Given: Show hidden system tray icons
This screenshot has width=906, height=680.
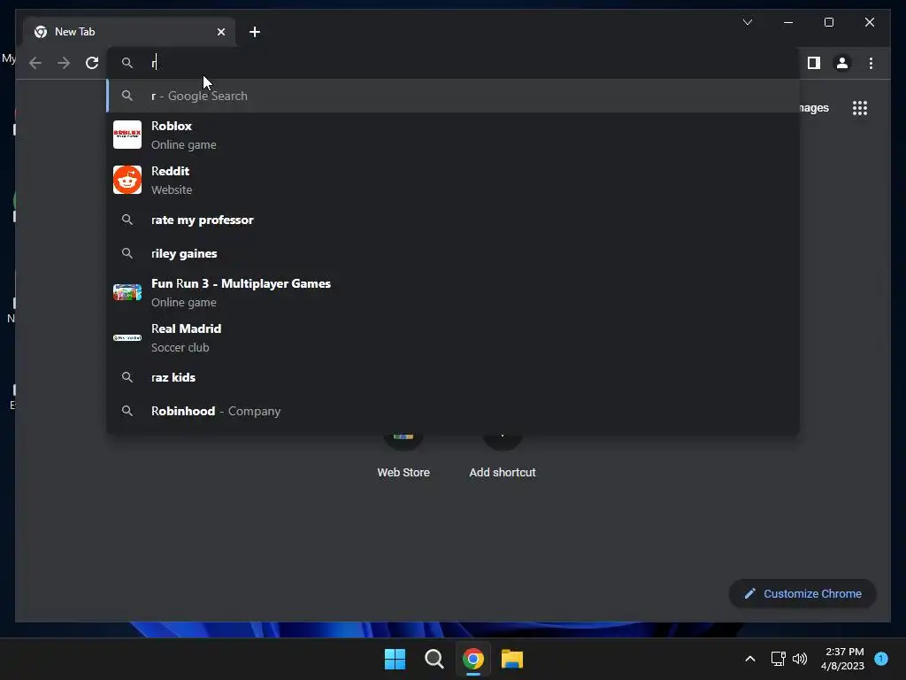Looking at the screenshot, I should point(750,659).
